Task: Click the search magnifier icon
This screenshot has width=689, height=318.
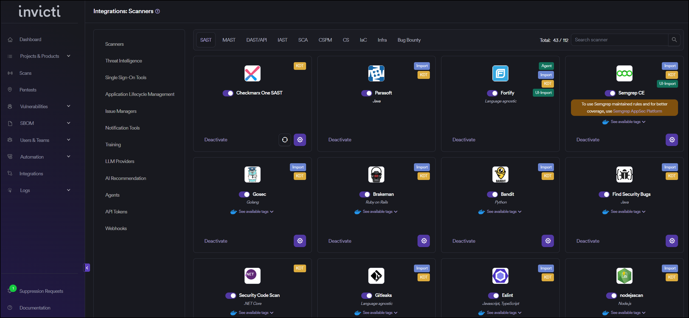Action: click(x=674, y=40)
